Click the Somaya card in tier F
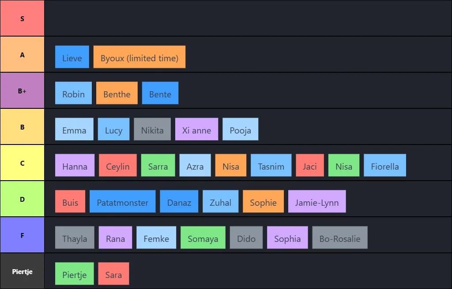The height and width of the screenshot is (289, 452). (x=203, y=238)
